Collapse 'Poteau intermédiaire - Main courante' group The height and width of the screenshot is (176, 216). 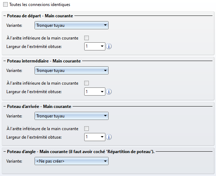5,61
